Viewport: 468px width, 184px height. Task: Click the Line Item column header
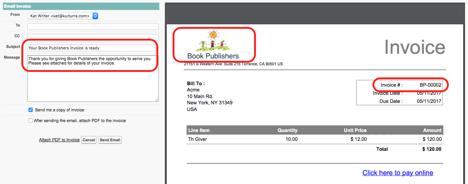point(199,130)
